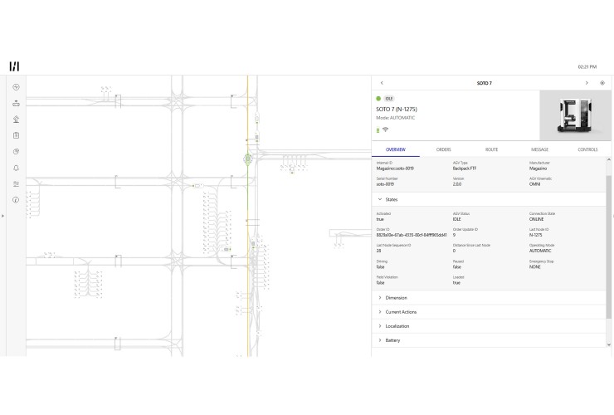Expand the Dimension section
Viewport: 614px width, 415px height.
click(x=489, y=298)
